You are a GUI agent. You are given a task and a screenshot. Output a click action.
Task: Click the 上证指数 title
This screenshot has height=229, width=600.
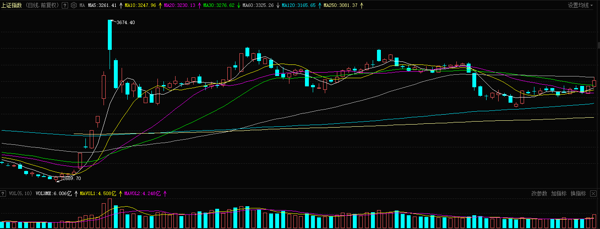click(x=11, y=6)
